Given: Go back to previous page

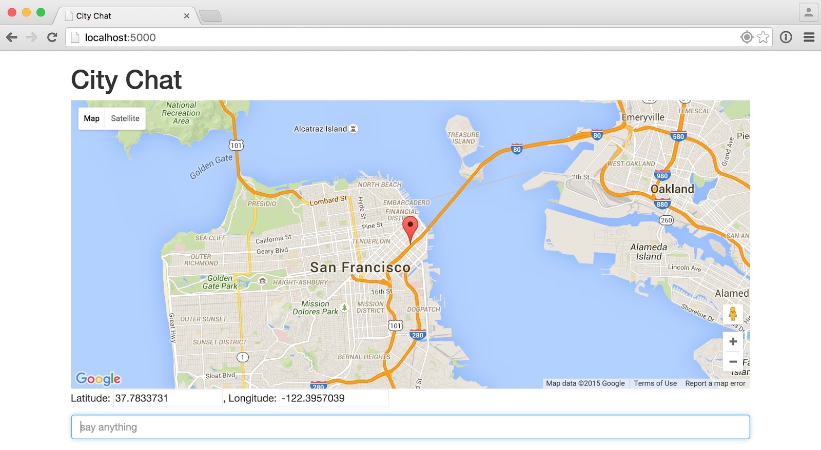Looking at the screenshot, I should click(x=12, y=37).
